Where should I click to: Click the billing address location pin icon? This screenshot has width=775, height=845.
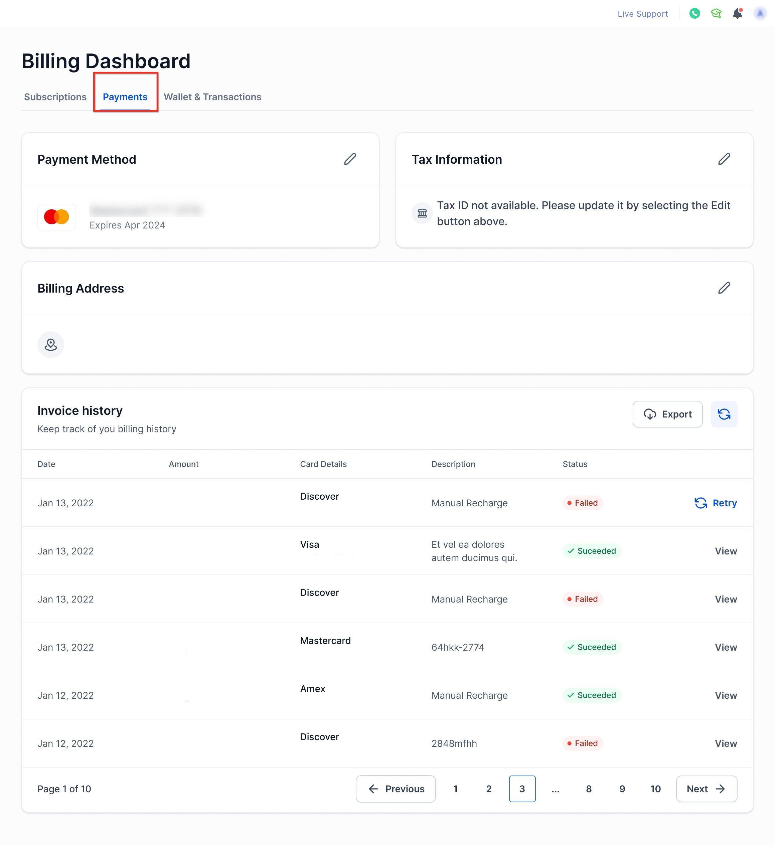pyautogui.click(x=51, y=344)
